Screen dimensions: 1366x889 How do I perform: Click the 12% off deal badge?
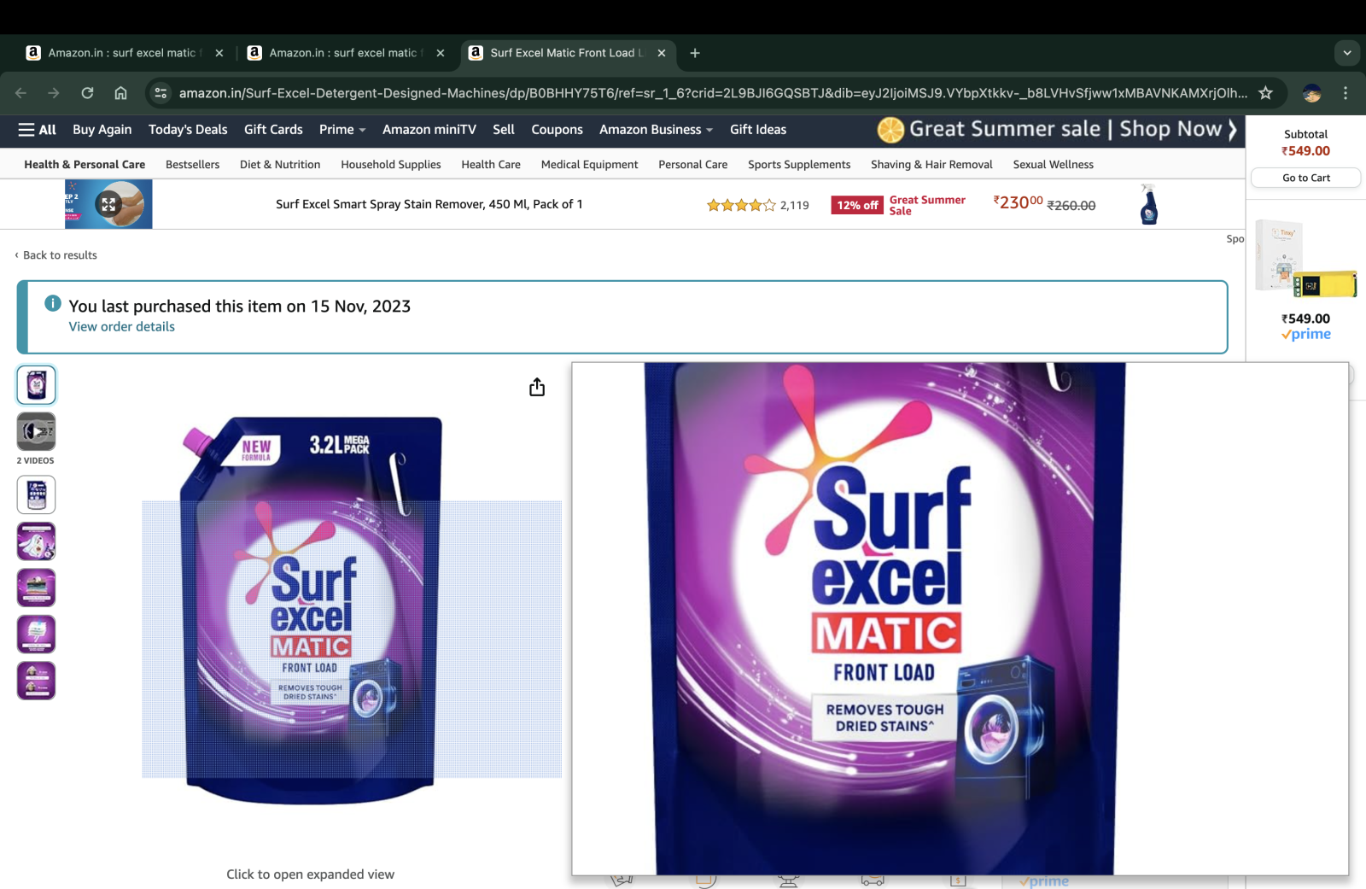click(x=856, y=206)
